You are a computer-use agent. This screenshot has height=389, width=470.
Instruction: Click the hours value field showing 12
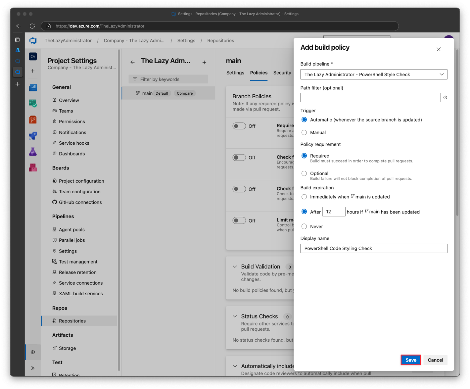click(x=334, y=212)
